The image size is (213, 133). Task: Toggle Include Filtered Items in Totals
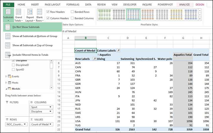click(x=33, y=55)
